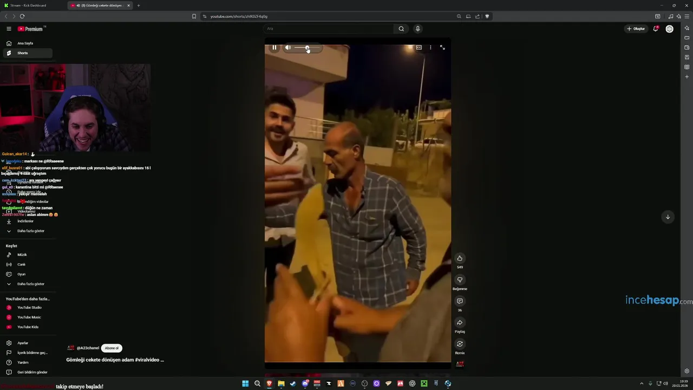
Task: Open the Windows Start menu
Action: tap(245, 383)
